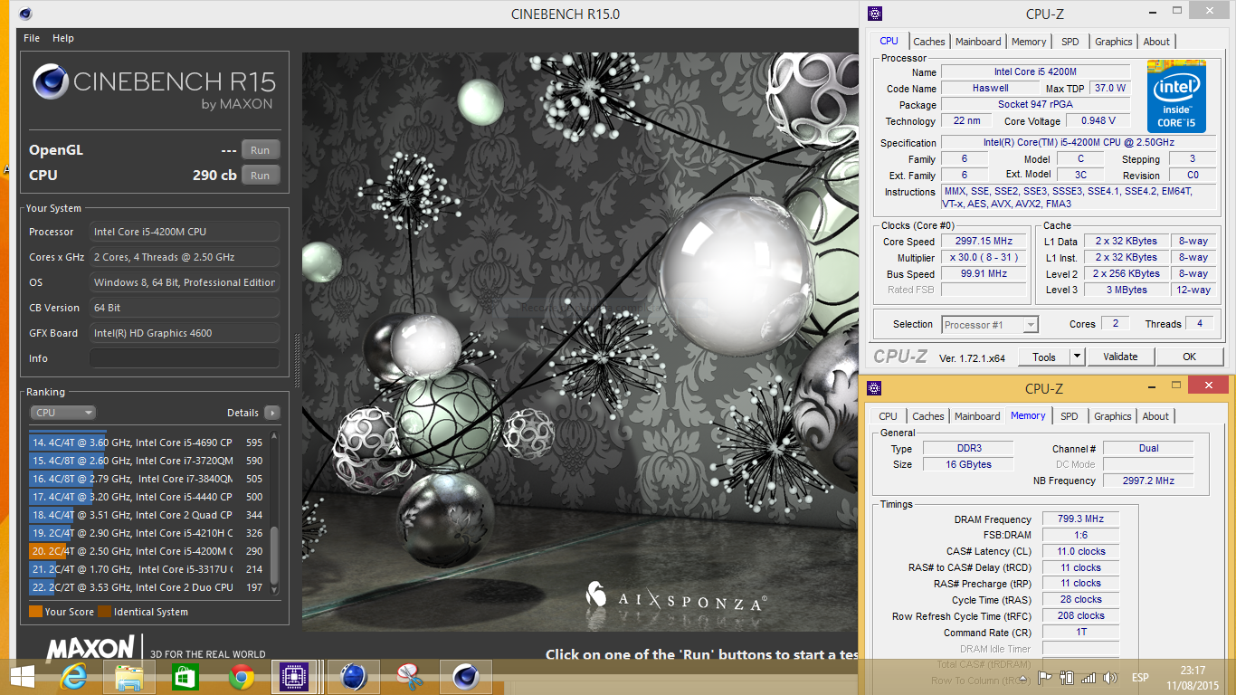Open File Explorer from the taskbar
The image size is (1236, 695).
click(129, 677)
